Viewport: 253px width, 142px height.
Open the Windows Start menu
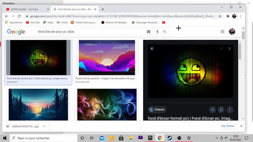pos(5,138)
